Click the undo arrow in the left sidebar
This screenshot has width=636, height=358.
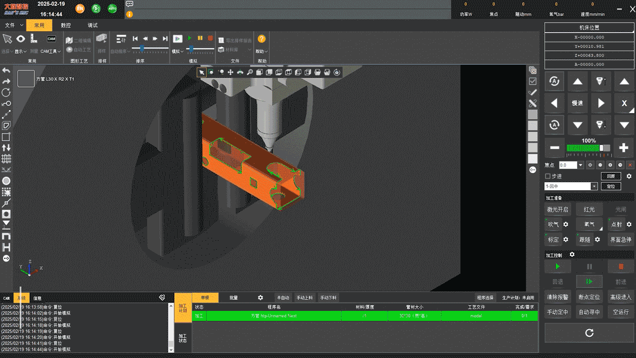[x=6, y=71]
